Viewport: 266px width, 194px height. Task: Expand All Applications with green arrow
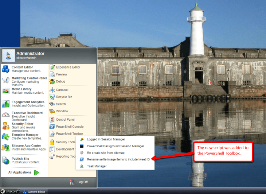pyautogui.click(x=36, y=172)
